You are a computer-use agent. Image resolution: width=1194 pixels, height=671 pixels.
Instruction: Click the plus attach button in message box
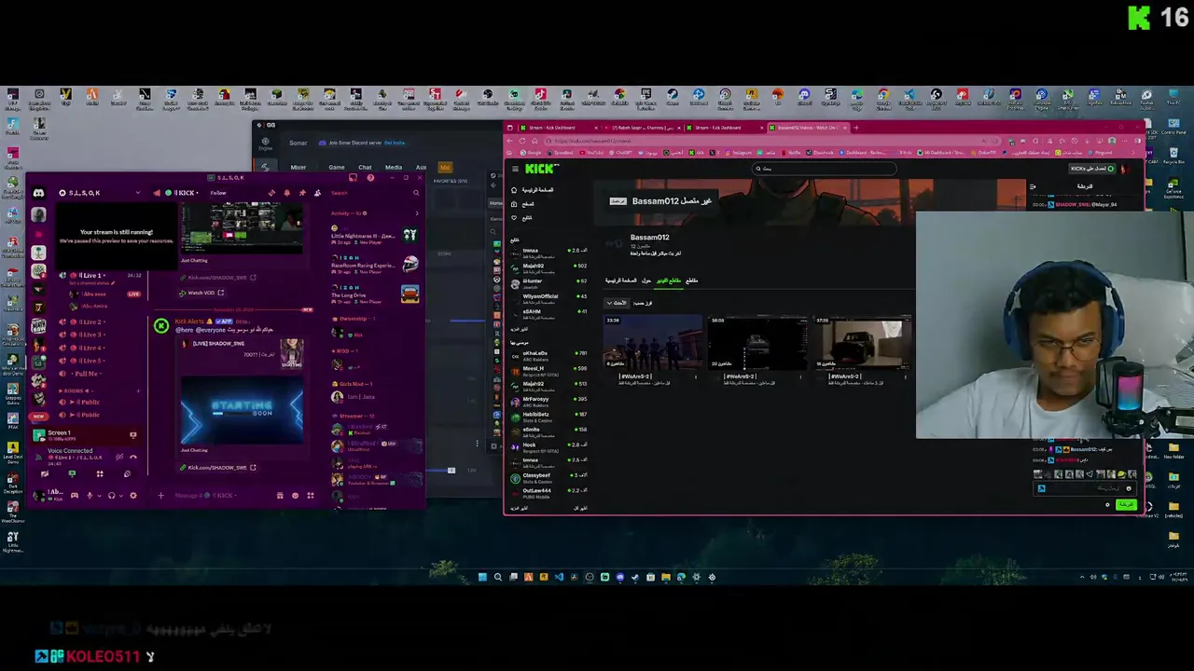click(x=160, y=496)
